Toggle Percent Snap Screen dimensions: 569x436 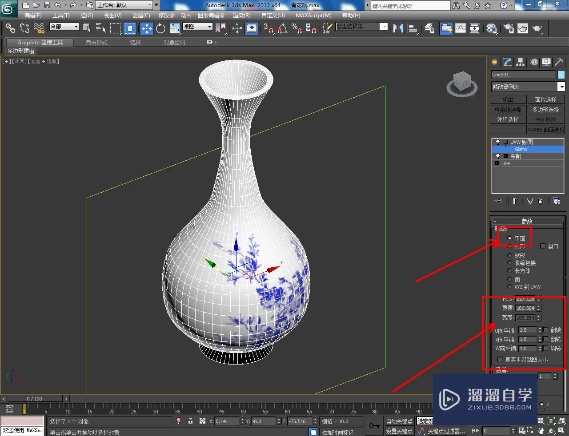[297, 28]
